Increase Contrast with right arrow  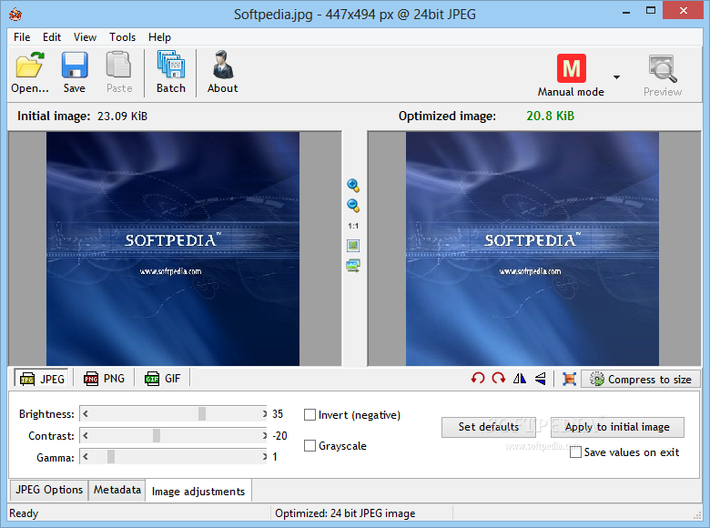(265, 435)
